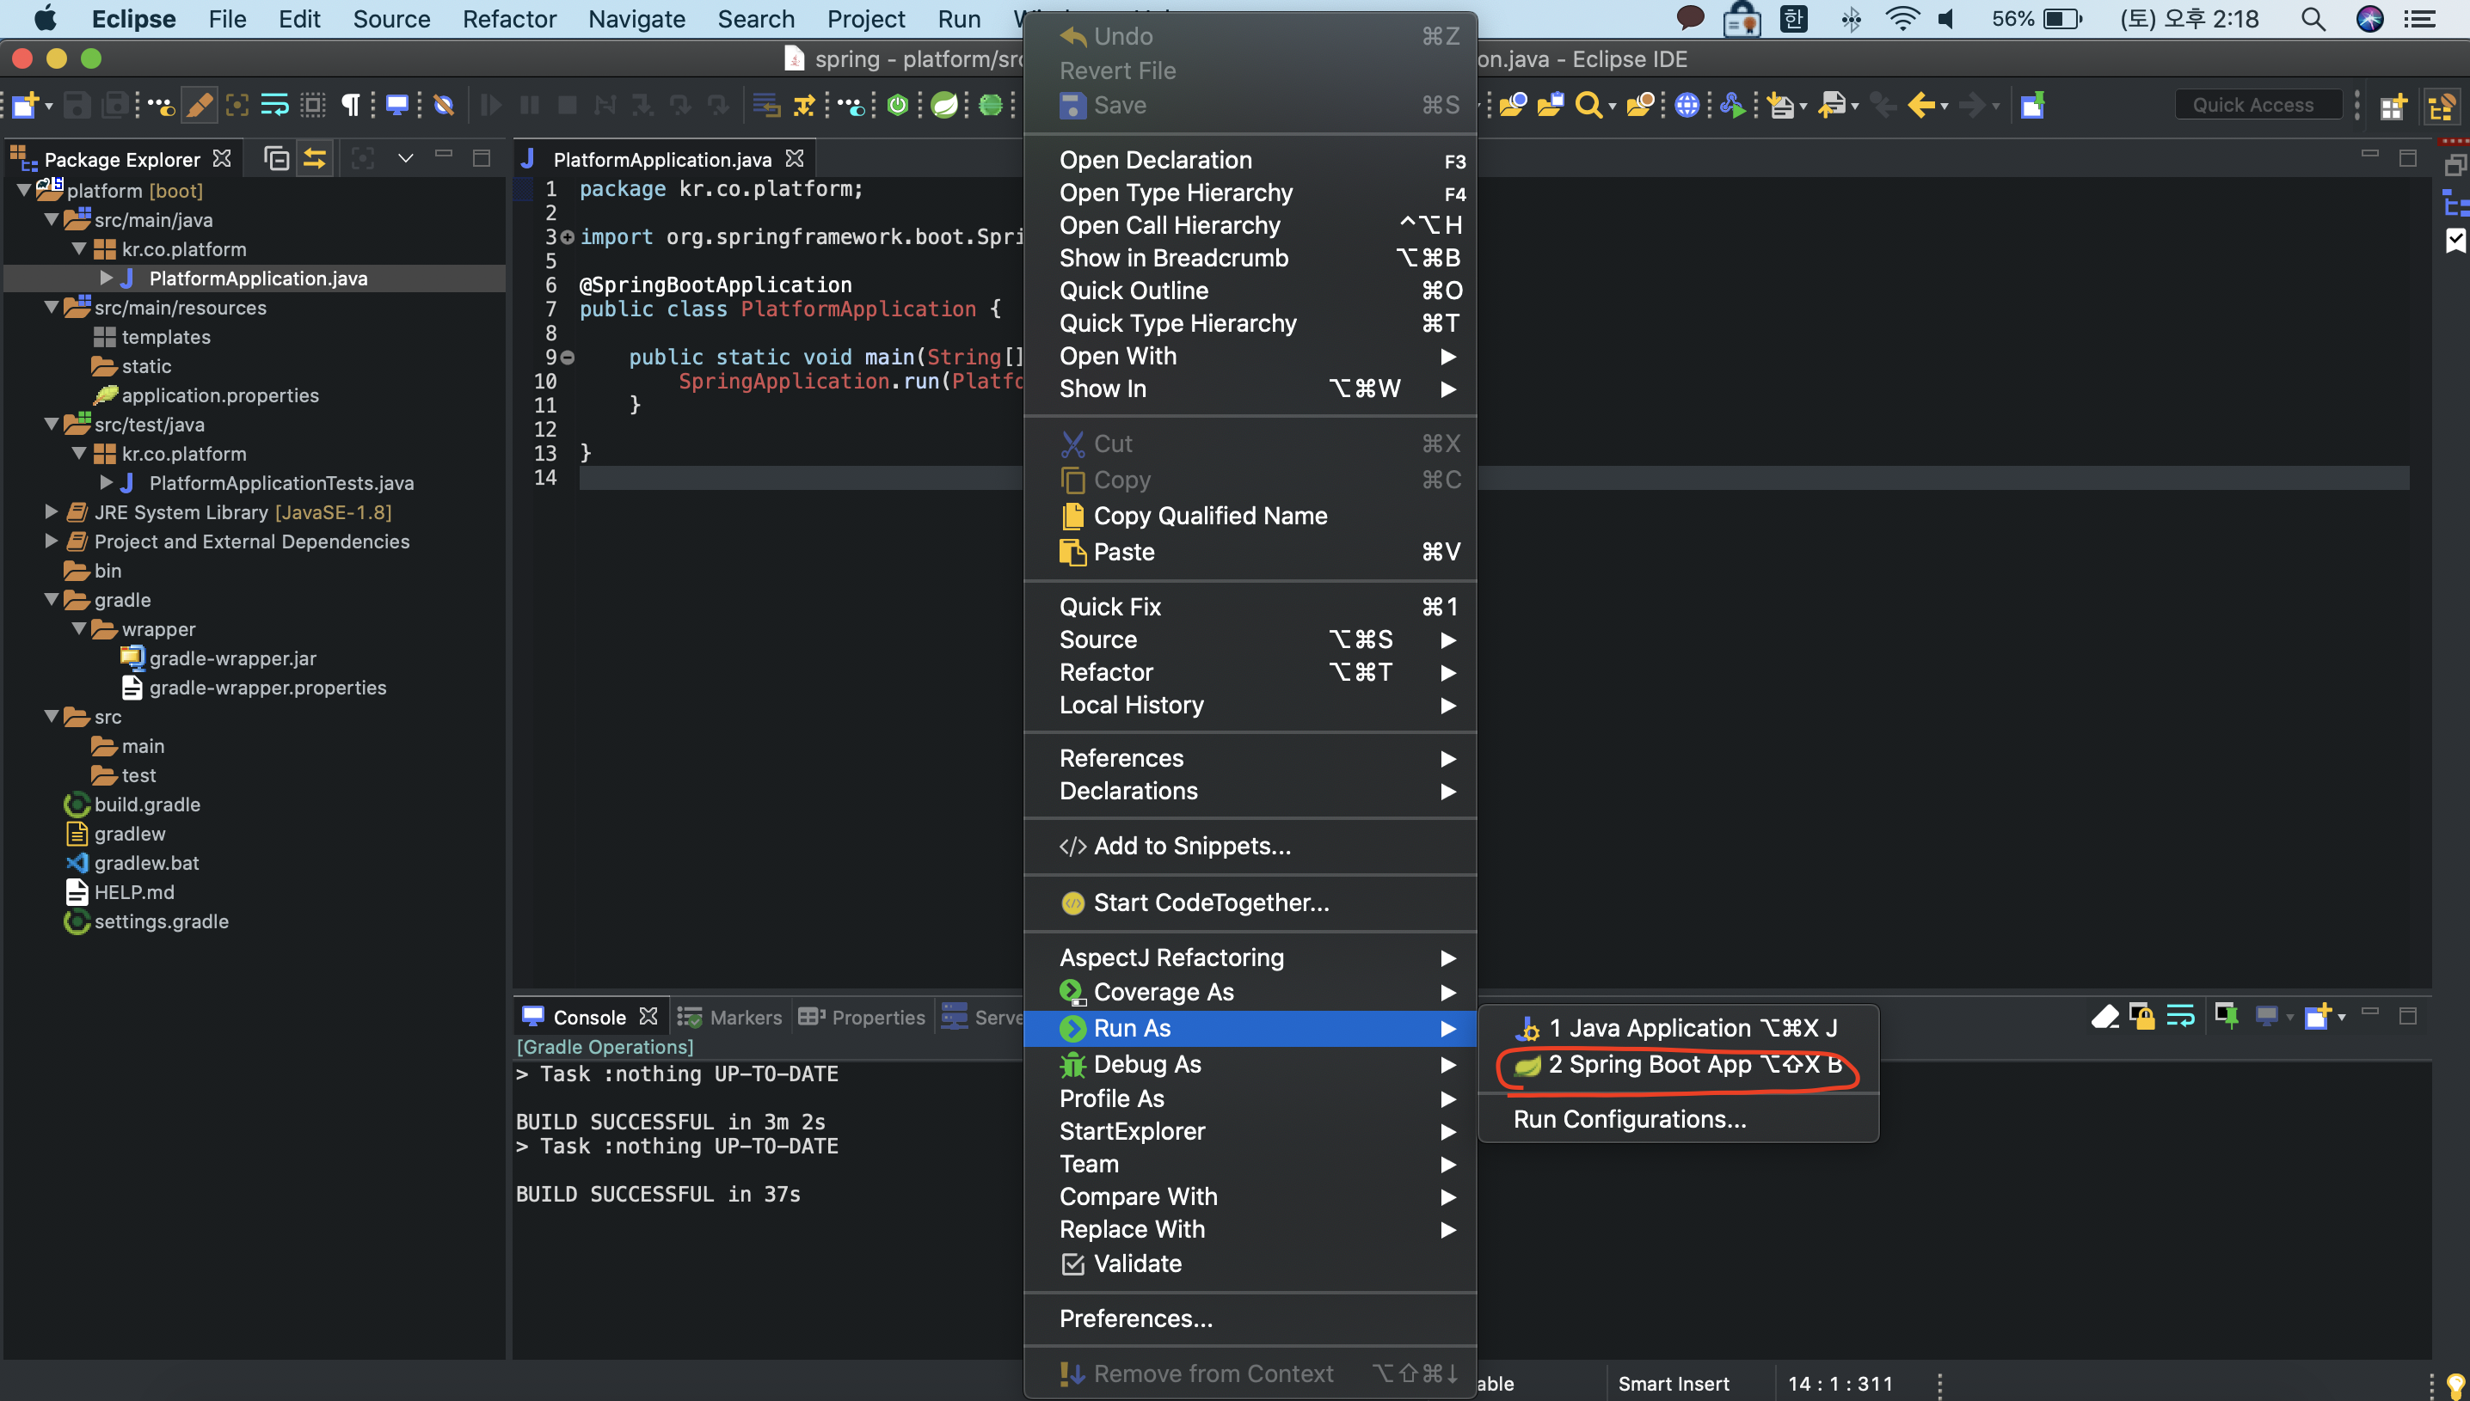2470x1401 pixels.
Task: Open the web browser globe toolbar icon
Action: (x=1686, y=105)
